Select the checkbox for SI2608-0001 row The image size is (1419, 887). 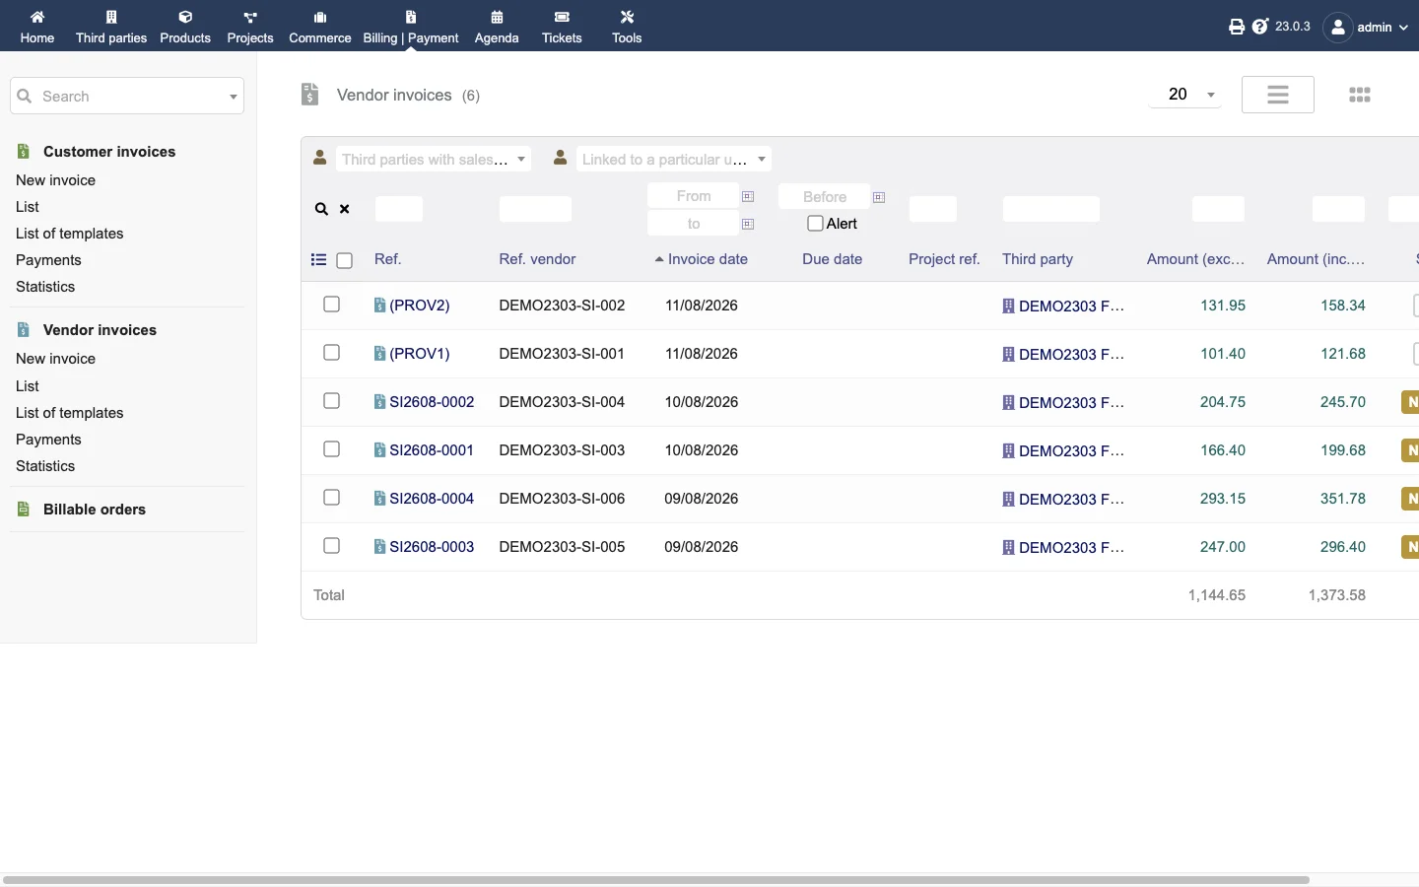coord(332,449)
